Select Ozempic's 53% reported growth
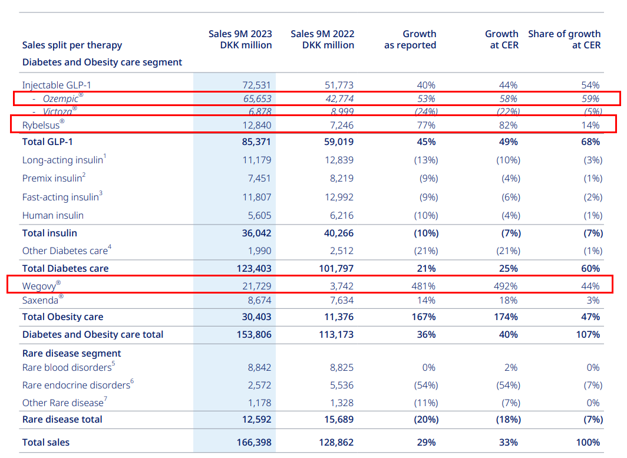 tap(426, 99)
